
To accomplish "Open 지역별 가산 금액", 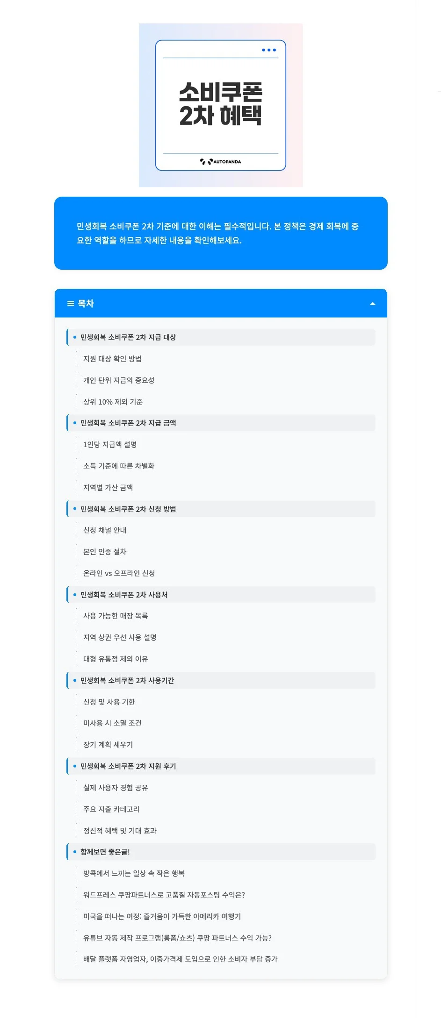I will tap(108, 487).
